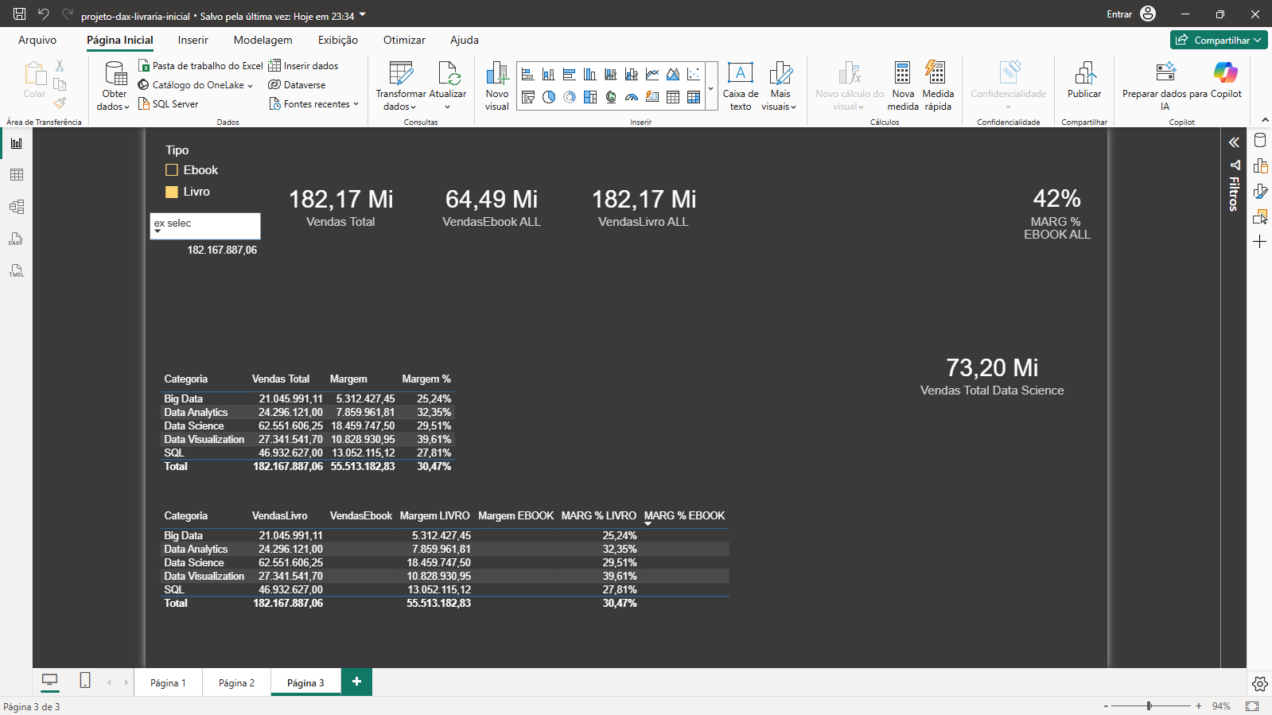Insert a slicer visual
Image resolution: width=1272 pixels, height=715 pixels.
coord(527,97)
